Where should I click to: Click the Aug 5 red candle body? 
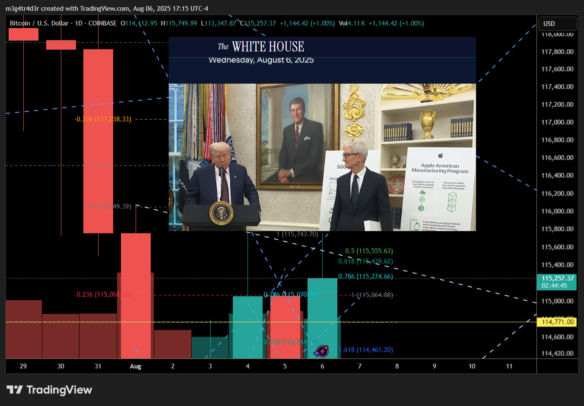click(285, 327)
